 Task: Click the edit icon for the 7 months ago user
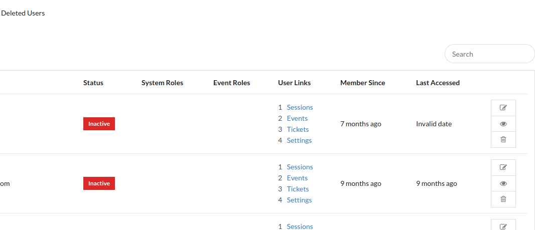[x=503, y=108]
